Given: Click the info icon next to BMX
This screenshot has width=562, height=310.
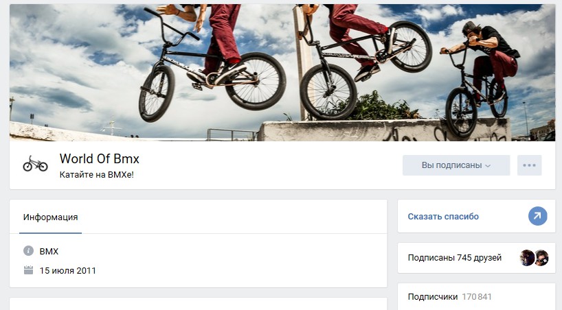Looking at the screenshot, I should 28,250.
